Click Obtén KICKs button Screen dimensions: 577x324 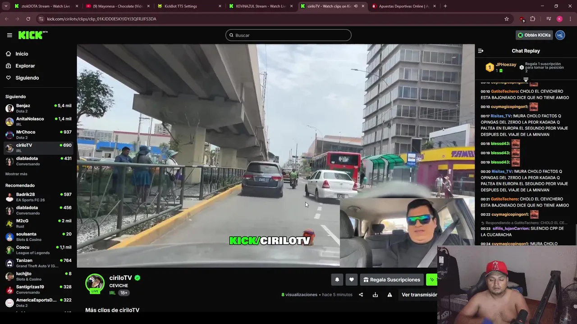pyautogui.click(x=534, y=35)
